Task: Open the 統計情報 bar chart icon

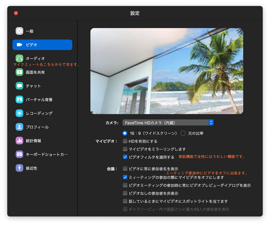Action: 19,140
